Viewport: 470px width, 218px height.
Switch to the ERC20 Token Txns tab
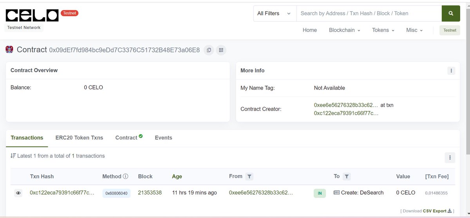(x=80, y=138)
